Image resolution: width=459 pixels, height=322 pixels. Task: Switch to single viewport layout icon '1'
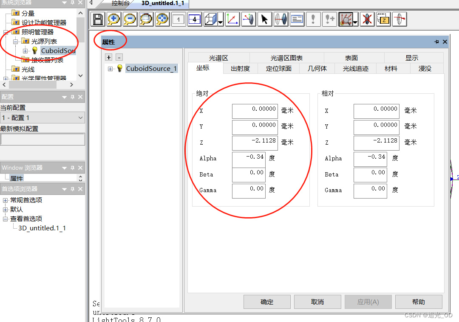pos(178,19)
